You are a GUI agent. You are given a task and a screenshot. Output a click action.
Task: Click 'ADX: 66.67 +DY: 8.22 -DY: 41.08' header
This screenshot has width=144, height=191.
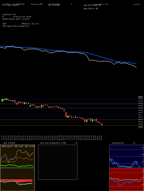pos(18,146)
